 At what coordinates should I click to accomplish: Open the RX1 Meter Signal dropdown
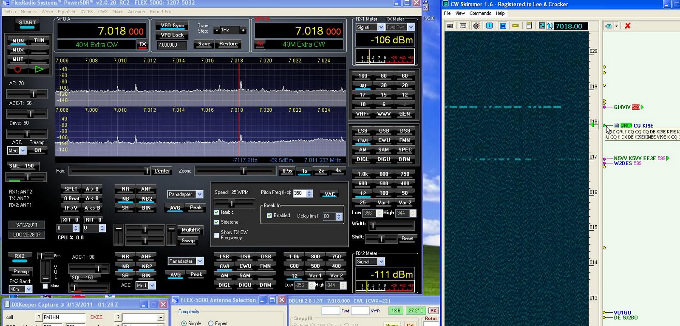(x=381, y=27)
